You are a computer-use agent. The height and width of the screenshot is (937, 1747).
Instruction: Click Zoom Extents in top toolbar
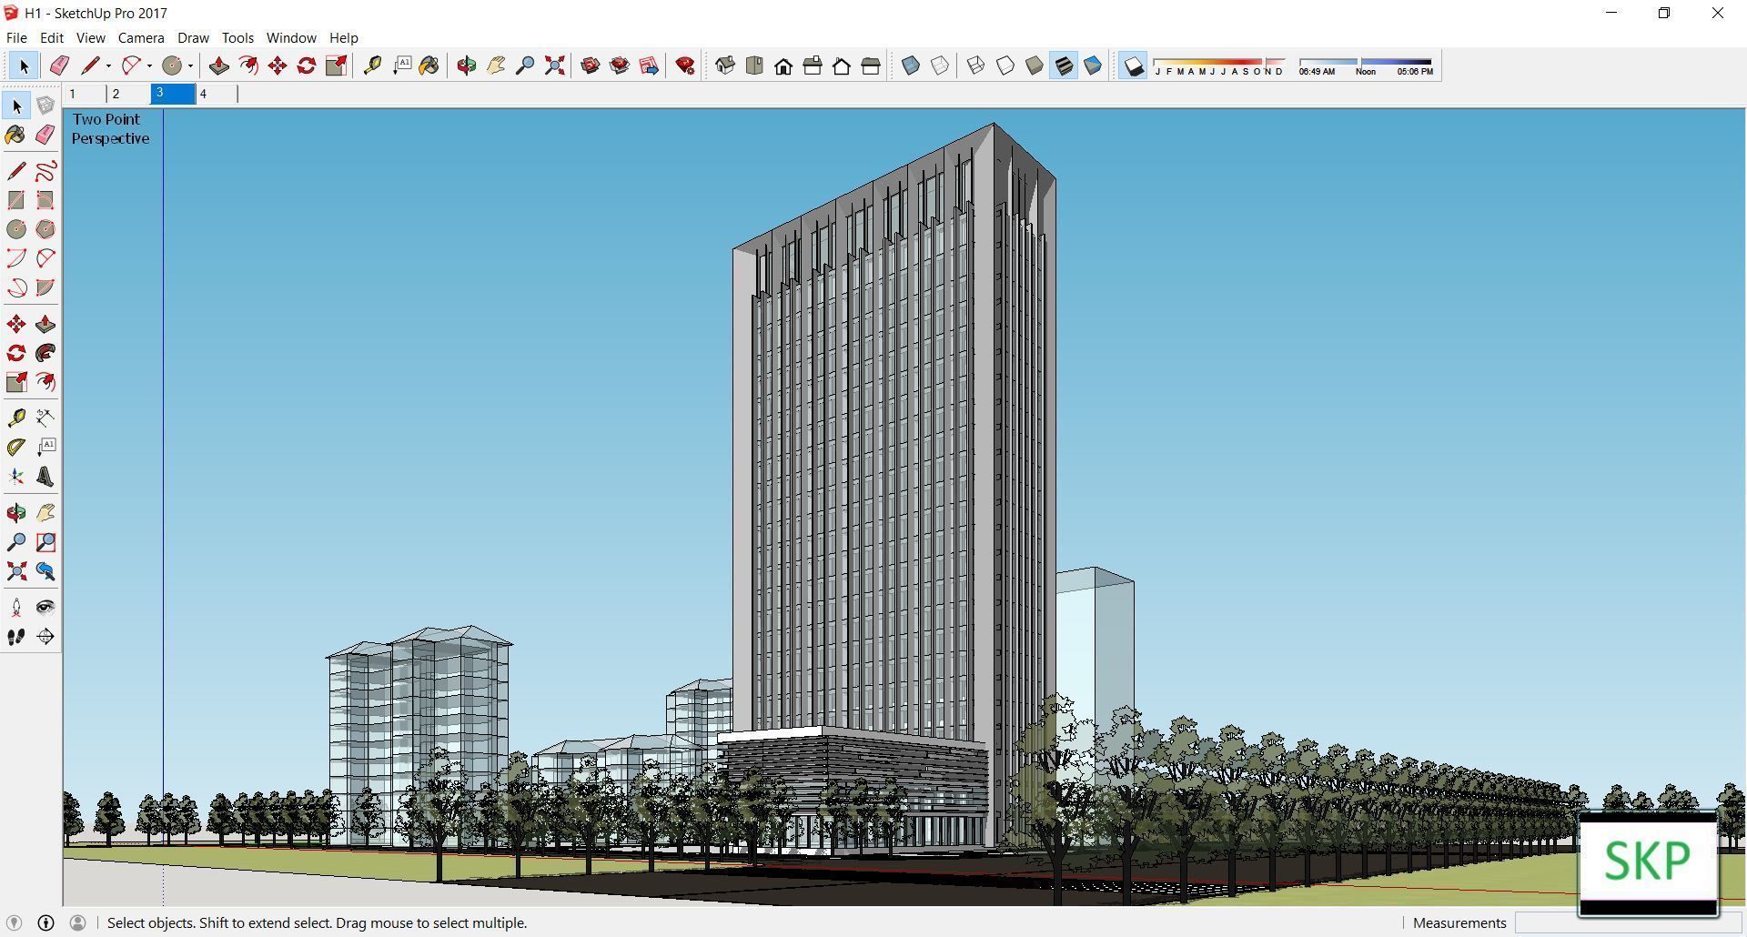coord(554,65)
